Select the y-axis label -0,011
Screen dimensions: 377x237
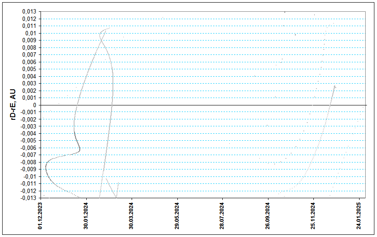pyautogui.click(x=28, y=184)
